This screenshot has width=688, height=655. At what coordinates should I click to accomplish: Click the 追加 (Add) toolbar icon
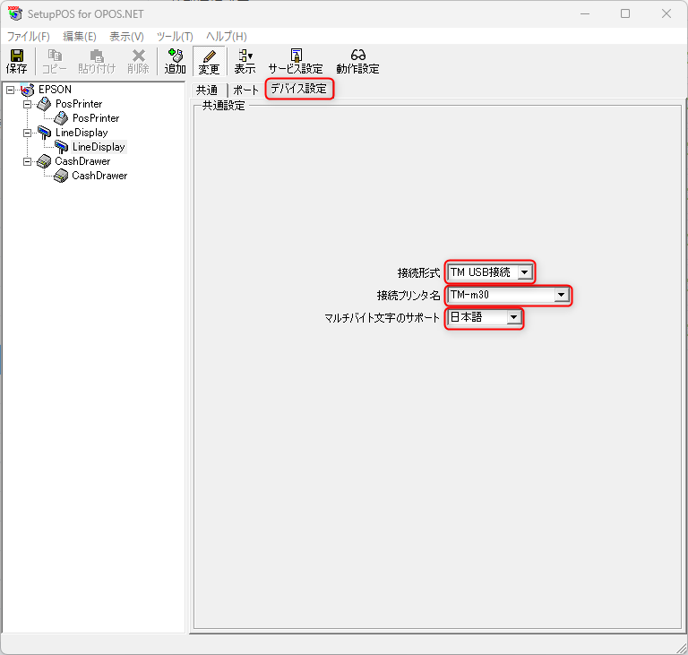pyautogui.click(x=175, y=61)
